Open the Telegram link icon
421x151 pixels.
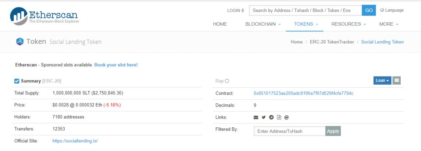tap(271, 117)
